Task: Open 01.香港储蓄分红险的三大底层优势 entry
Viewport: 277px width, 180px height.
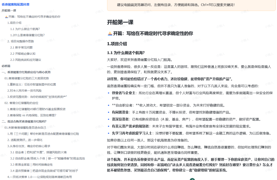Action: (x=27, y=78)
